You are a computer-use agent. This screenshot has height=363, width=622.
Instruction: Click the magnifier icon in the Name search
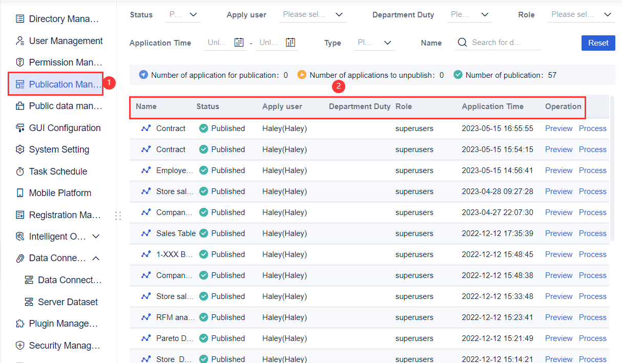(x=462, y=42)
